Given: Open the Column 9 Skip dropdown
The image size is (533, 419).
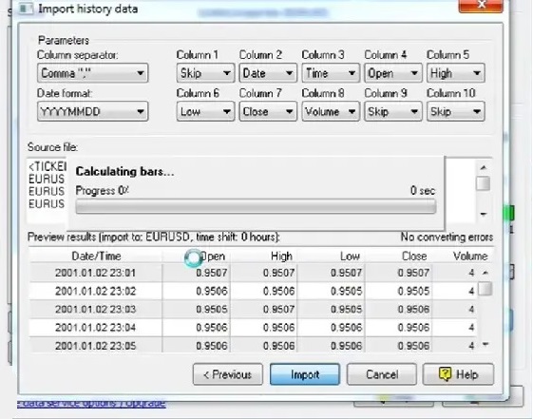Looking at the screenshot, I should point(393,111).
